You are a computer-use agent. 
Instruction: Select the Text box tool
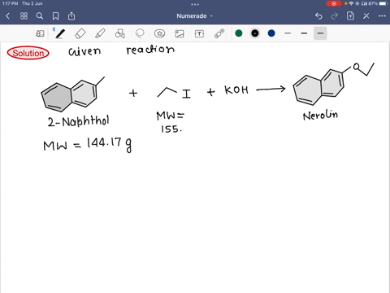pos(199,33)
